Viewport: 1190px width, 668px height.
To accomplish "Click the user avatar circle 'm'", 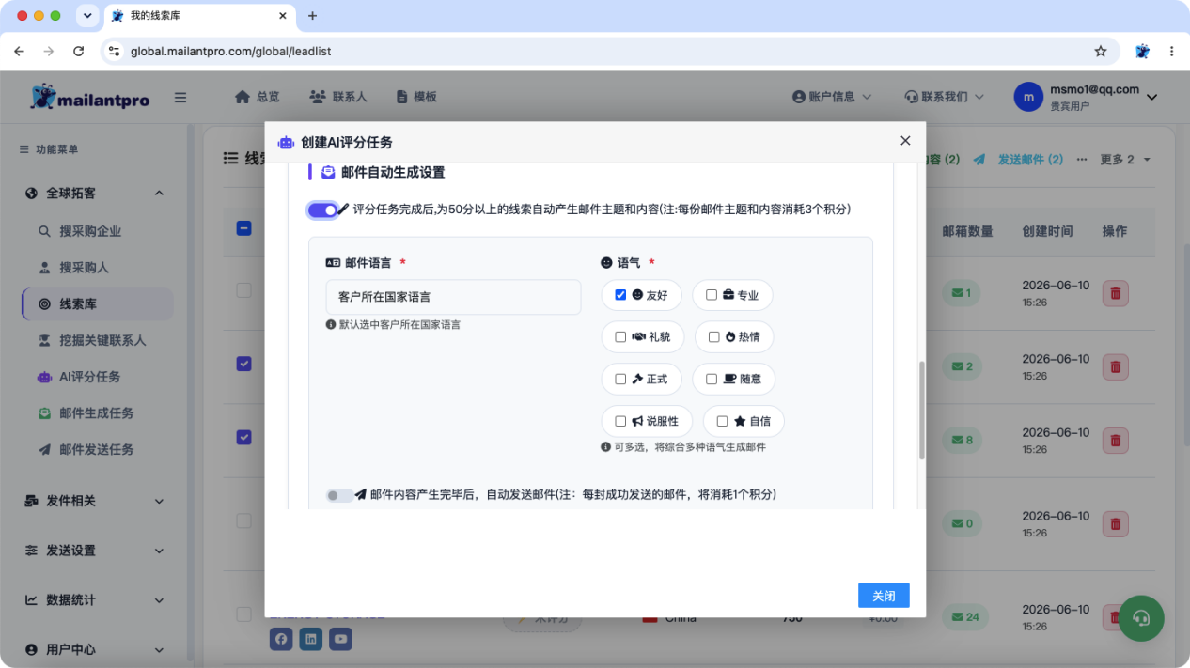I will [x=1028, y=97].
